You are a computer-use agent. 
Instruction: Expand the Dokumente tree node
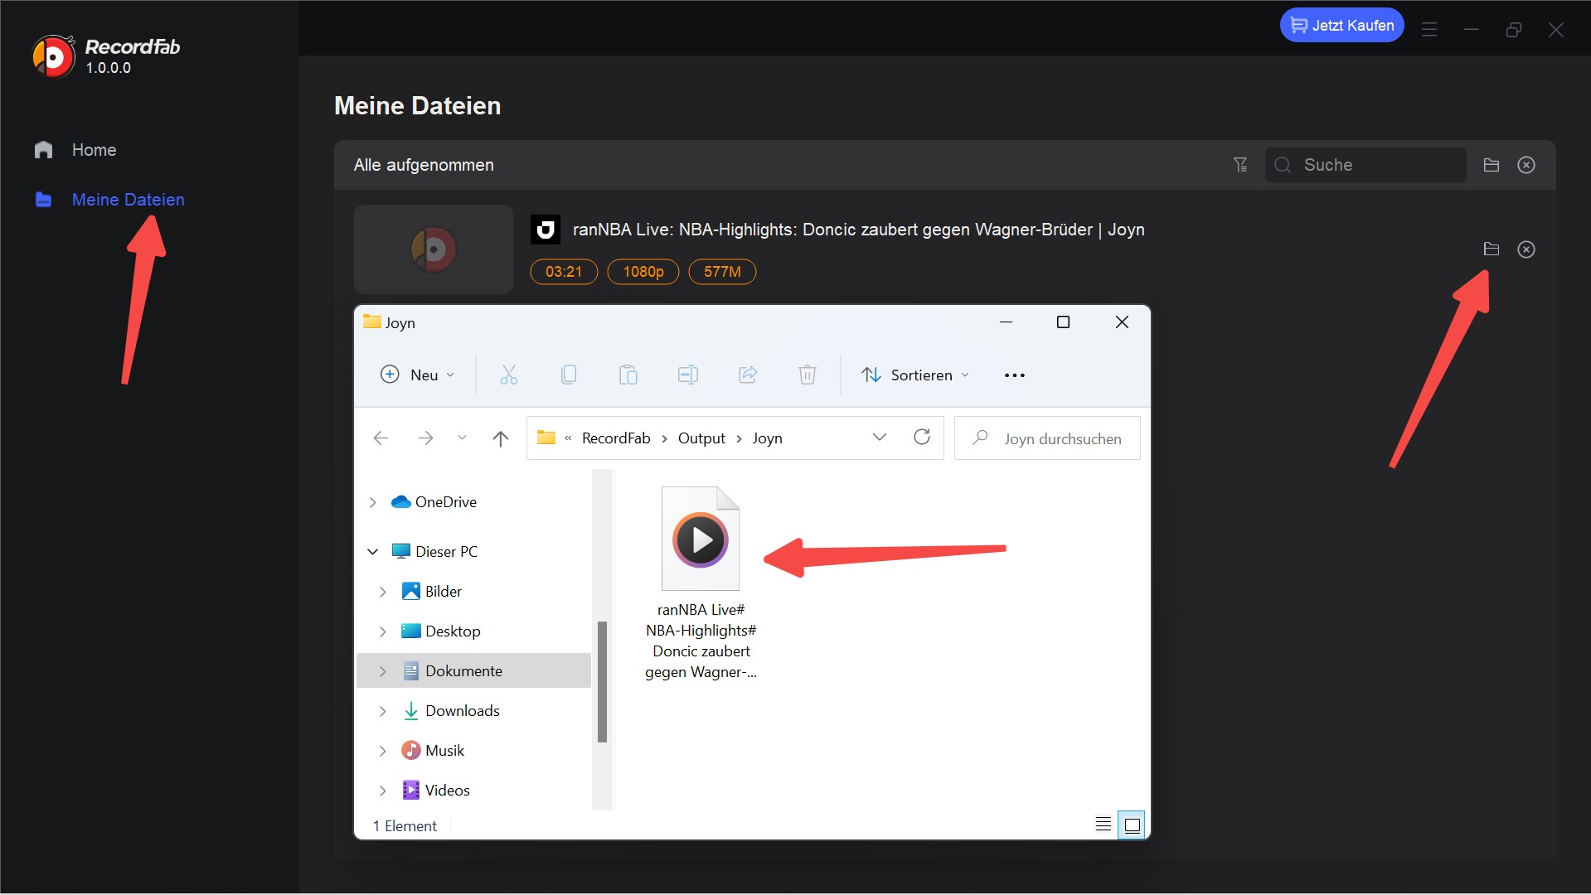click(383, 671)
